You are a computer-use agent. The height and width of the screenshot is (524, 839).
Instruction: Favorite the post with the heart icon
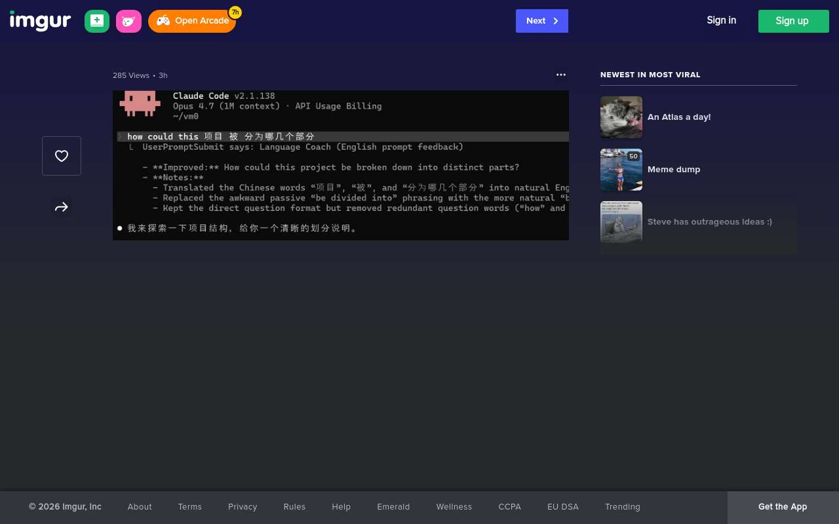[x=62, y=156]
